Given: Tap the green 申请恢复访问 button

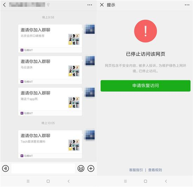Looking at the screenshot, I should (x=146, y=86).
